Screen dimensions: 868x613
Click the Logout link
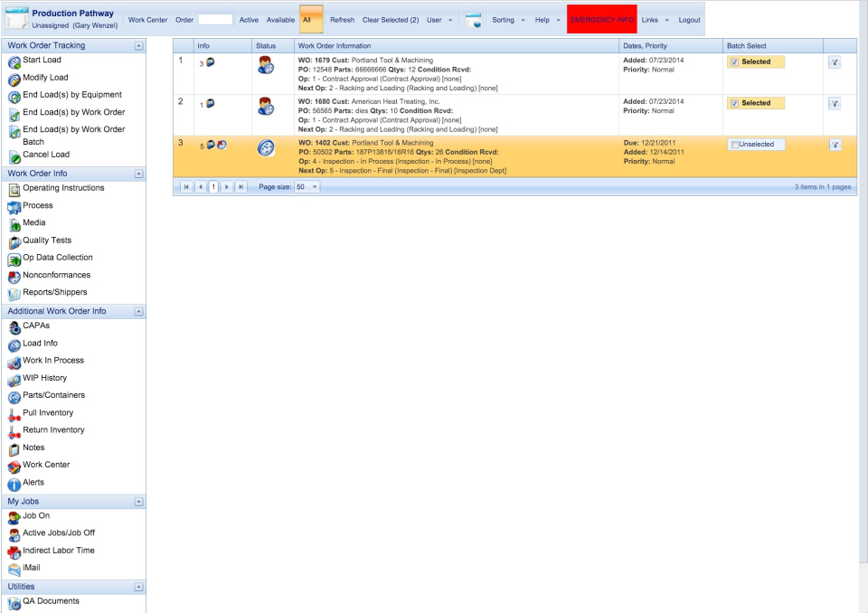[689, 20]
